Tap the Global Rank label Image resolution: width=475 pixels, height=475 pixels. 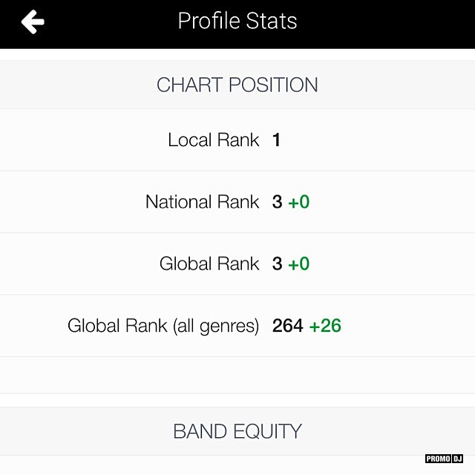click(x=209, y=263)
